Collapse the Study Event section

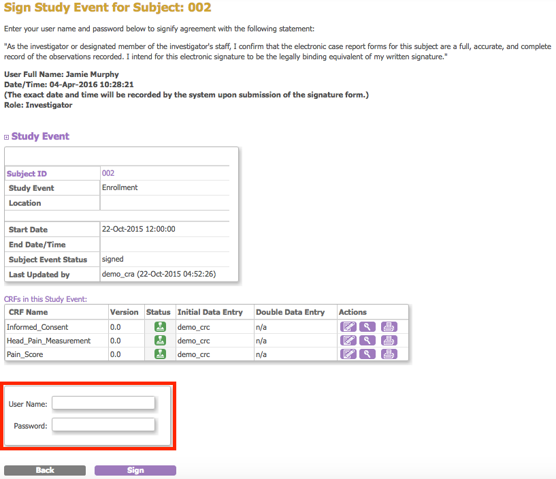(7, 137)
